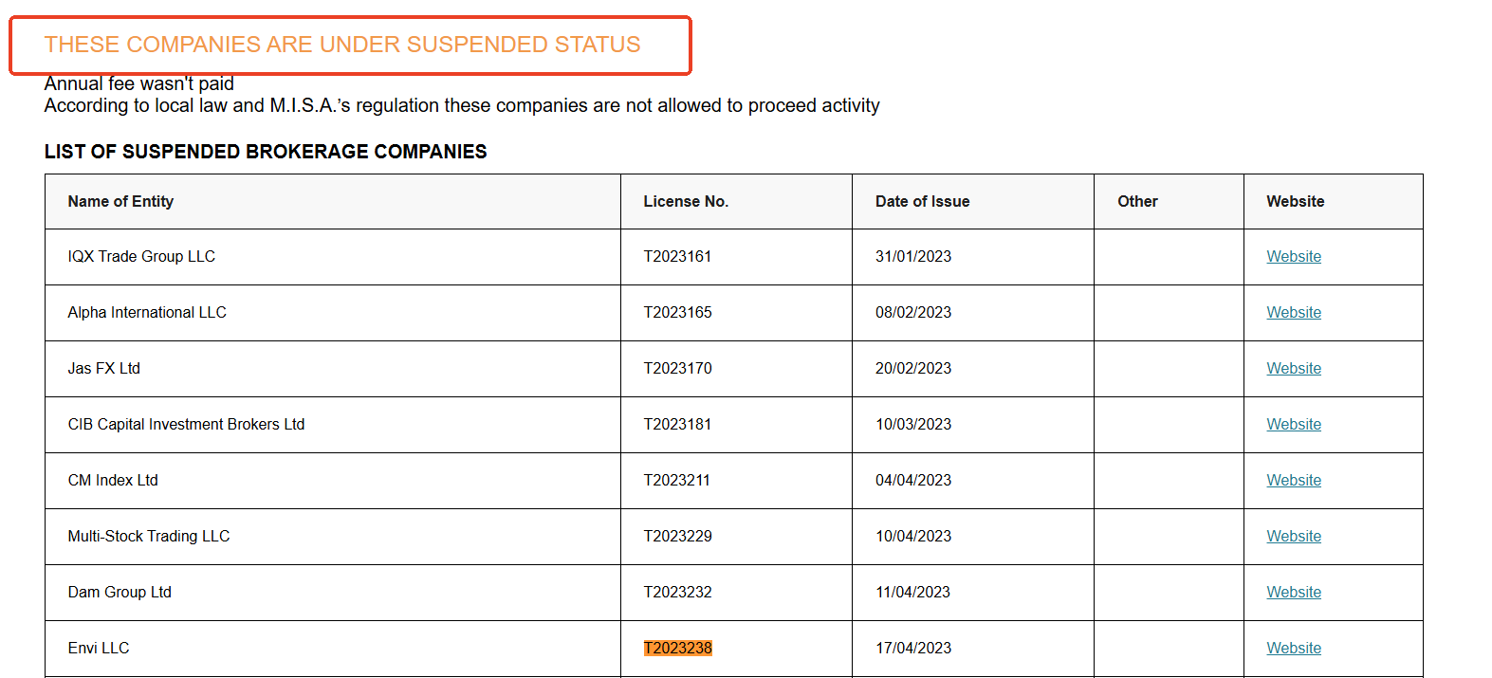Open the CM Index Ltd website link

point(1293,481)
